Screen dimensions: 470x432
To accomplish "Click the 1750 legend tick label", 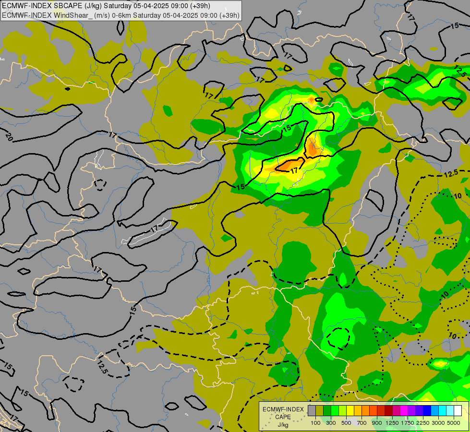I will (408, 423).
